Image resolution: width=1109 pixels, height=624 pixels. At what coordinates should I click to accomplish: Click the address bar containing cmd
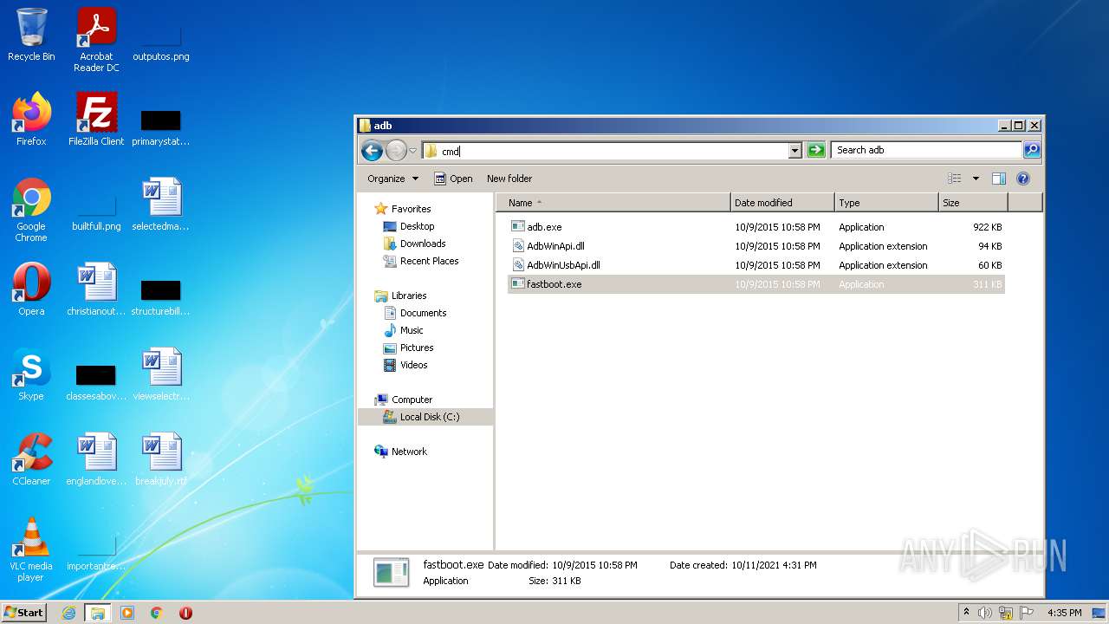(605, 151)
